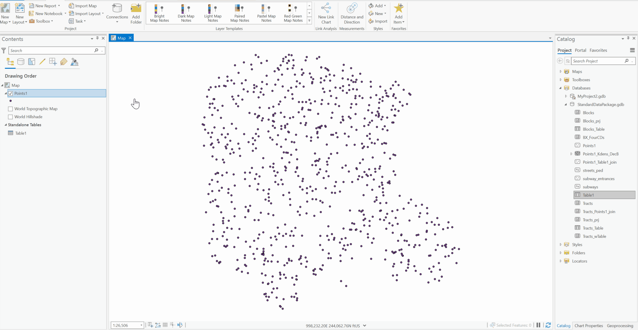Collapse Standalone Tables group

[x=6, y=125]
